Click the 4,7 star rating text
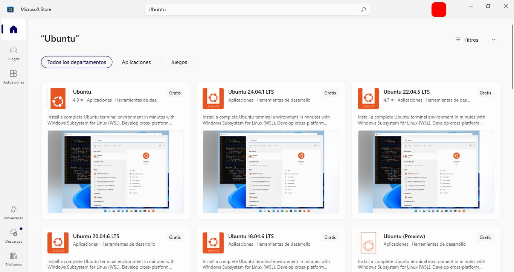Image resolution: width=514 pixels, height=272 pixels. tap(389, 100)
